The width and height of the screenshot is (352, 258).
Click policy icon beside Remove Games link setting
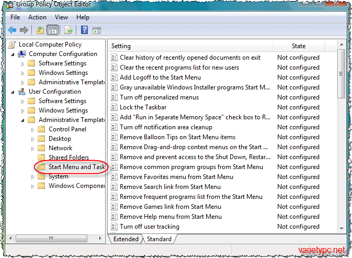tap(114, 207)
